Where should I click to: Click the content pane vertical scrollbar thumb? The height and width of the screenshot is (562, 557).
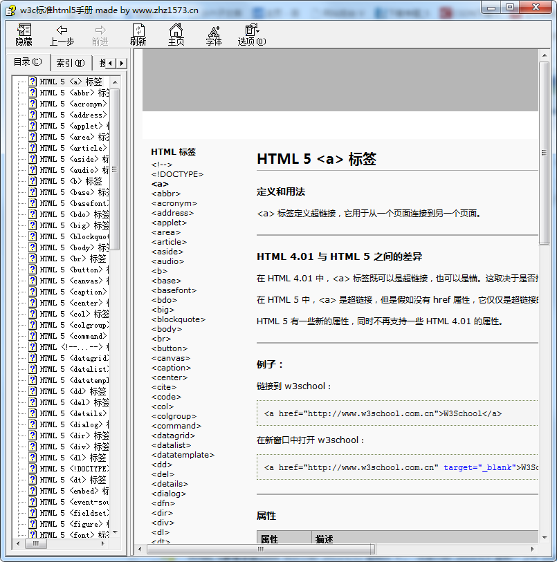[x=544, y=153]
